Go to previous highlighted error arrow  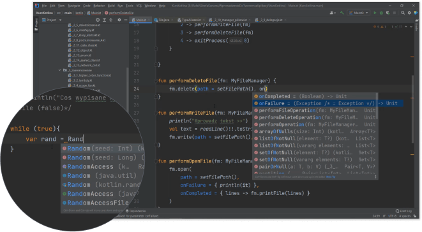pos(406,27)
